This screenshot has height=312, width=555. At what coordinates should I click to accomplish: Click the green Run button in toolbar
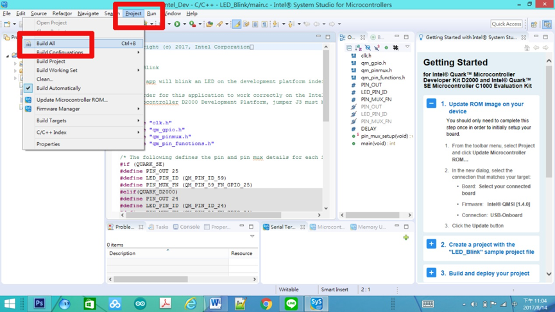tap(177, 24)
